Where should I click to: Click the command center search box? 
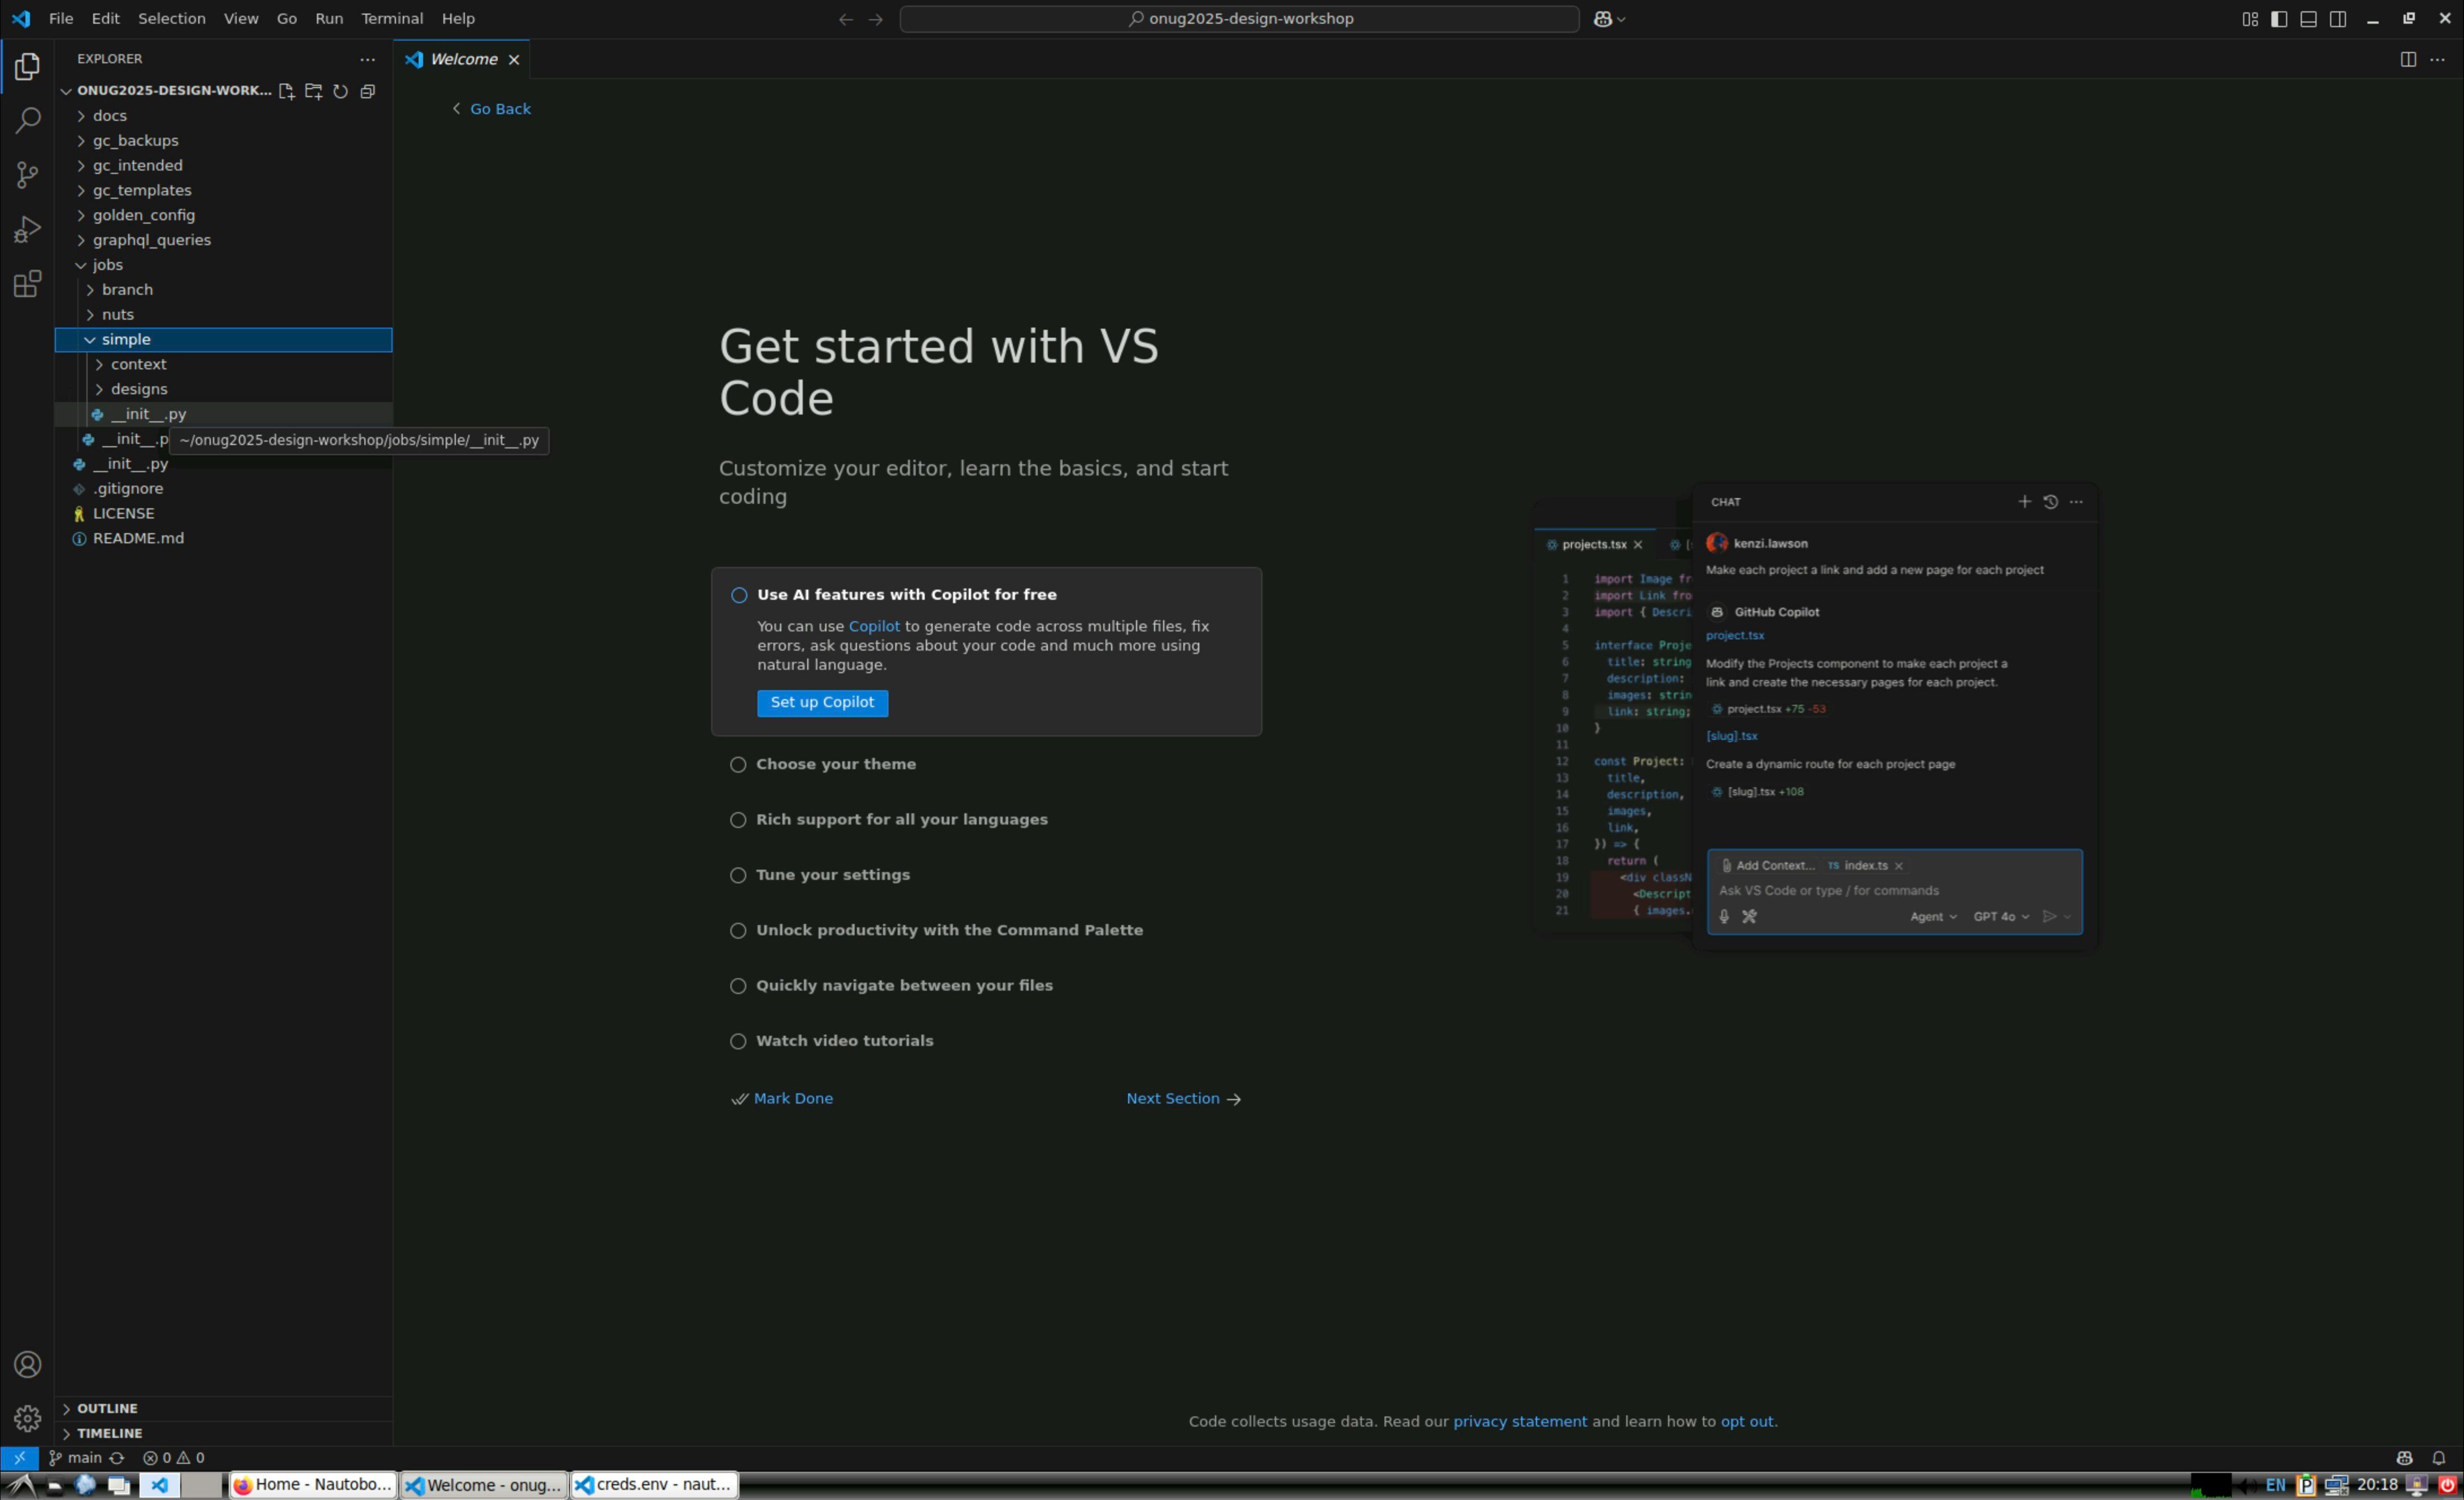(x=1239, y=19)
